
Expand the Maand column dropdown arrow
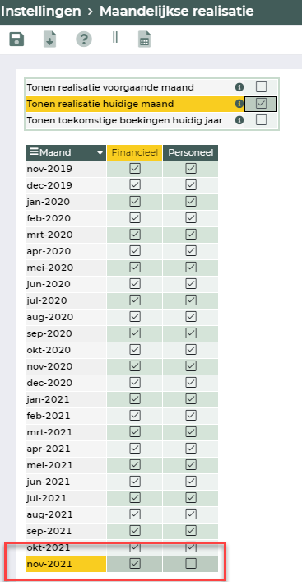[100, 153]
